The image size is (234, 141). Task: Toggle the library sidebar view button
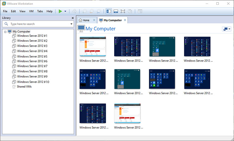(109, 11)
